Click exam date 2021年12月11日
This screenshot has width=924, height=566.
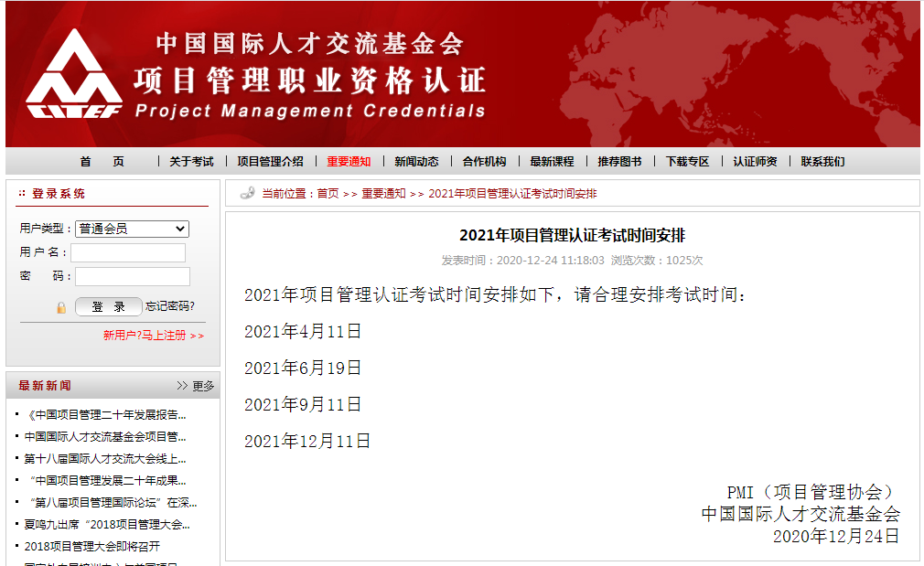[307, 441]
